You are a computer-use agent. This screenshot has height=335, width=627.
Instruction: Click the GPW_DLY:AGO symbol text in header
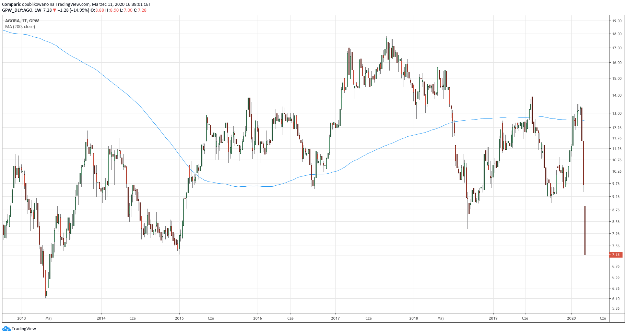17,10
